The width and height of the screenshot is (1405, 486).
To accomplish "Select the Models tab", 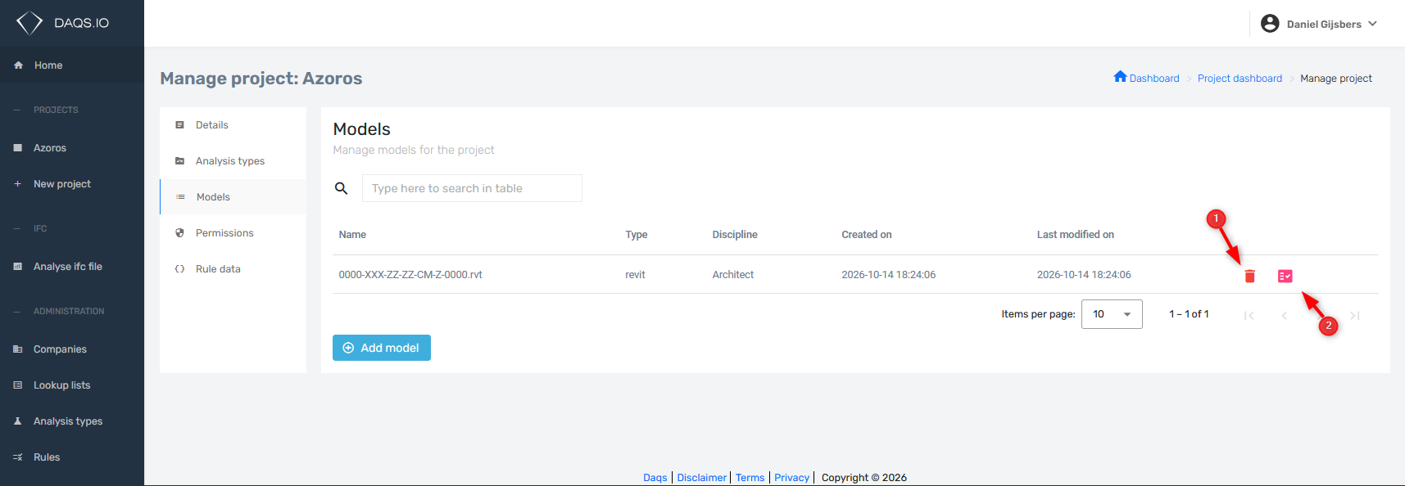I will pyautogui.click(x=233, y=197).
